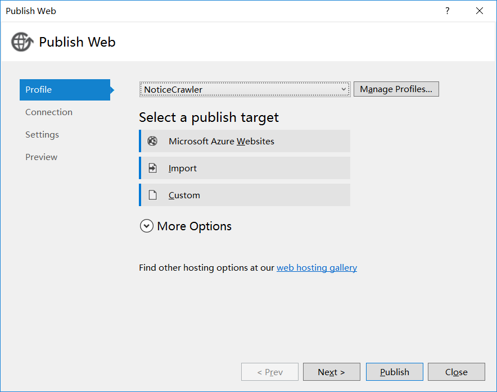
Task: Click the Publish button
Action: coord(394,372)
